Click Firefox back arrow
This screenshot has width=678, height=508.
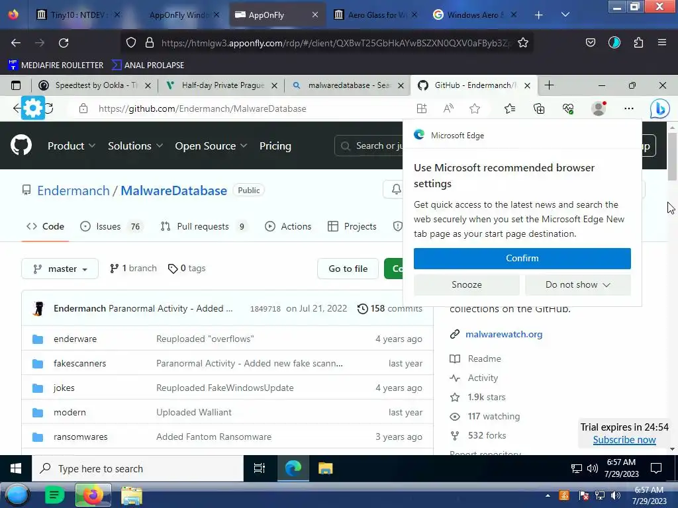click(16, 43)
